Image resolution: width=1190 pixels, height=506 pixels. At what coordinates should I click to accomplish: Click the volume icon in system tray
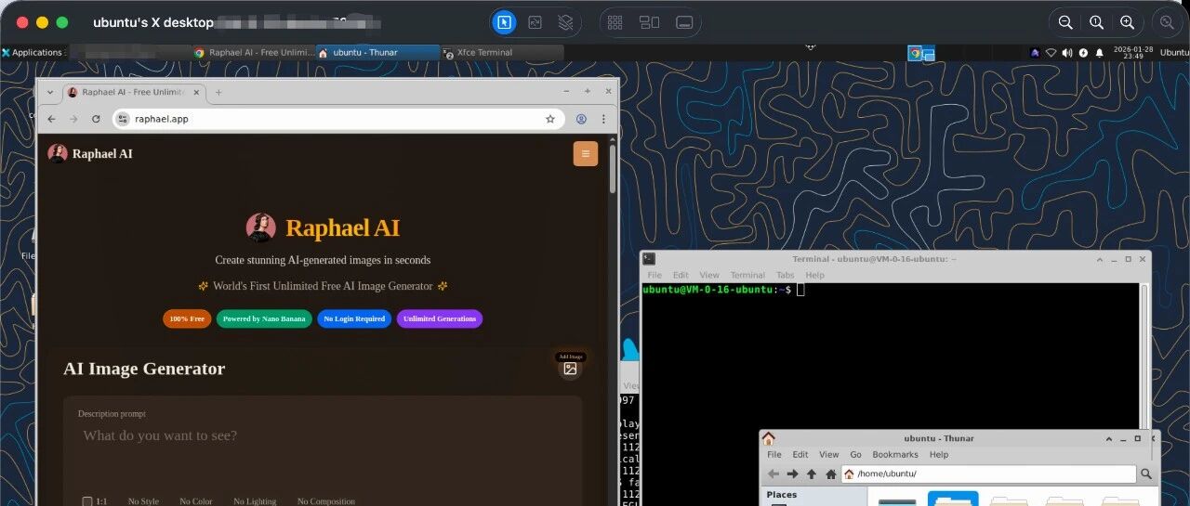(x=1067, y=53)
